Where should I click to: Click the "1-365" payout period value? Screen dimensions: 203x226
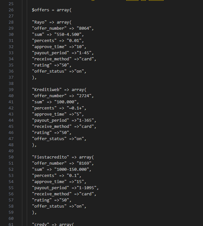pos(86,120)
